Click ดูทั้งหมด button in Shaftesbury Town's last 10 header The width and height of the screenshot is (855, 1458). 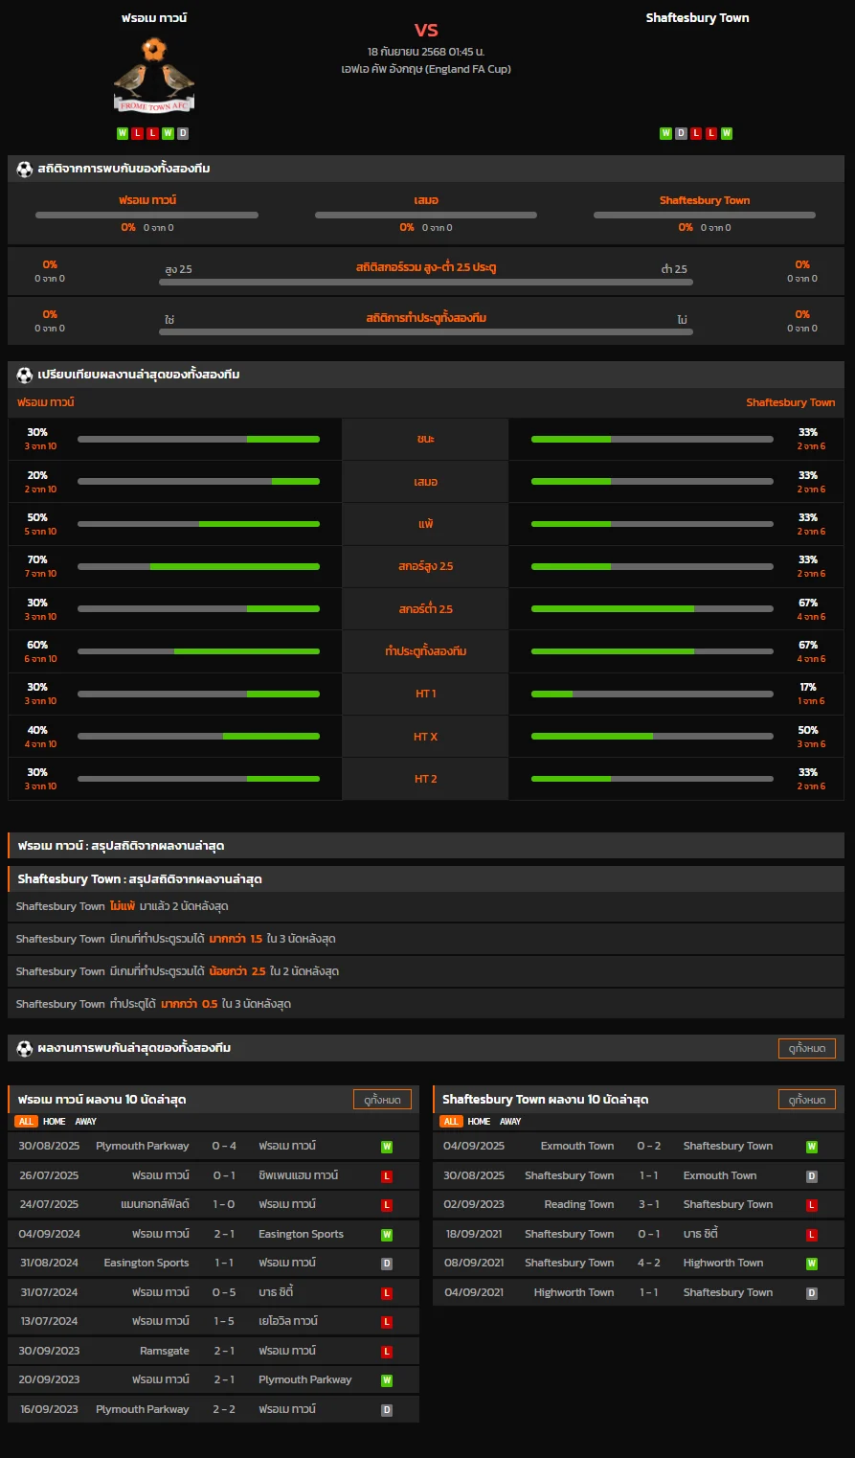807,1100
